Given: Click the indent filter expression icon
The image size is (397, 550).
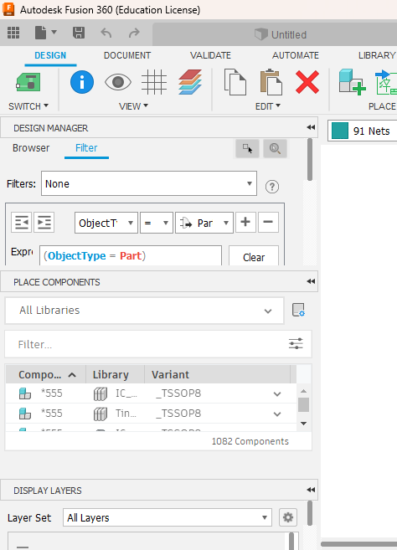Looking at the screenshot, I should pyautogui.click(x=44, y=222).
